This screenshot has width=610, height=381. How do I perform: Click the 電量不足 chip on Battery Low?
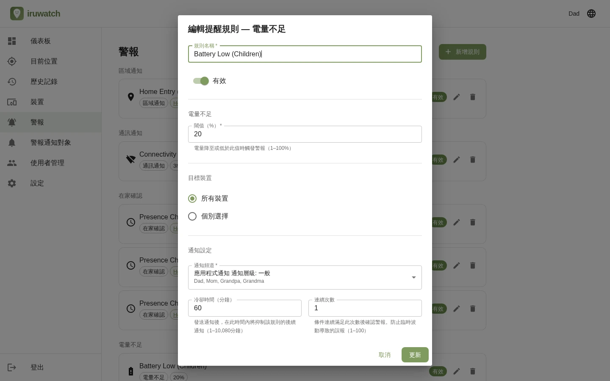pos(154,377)
